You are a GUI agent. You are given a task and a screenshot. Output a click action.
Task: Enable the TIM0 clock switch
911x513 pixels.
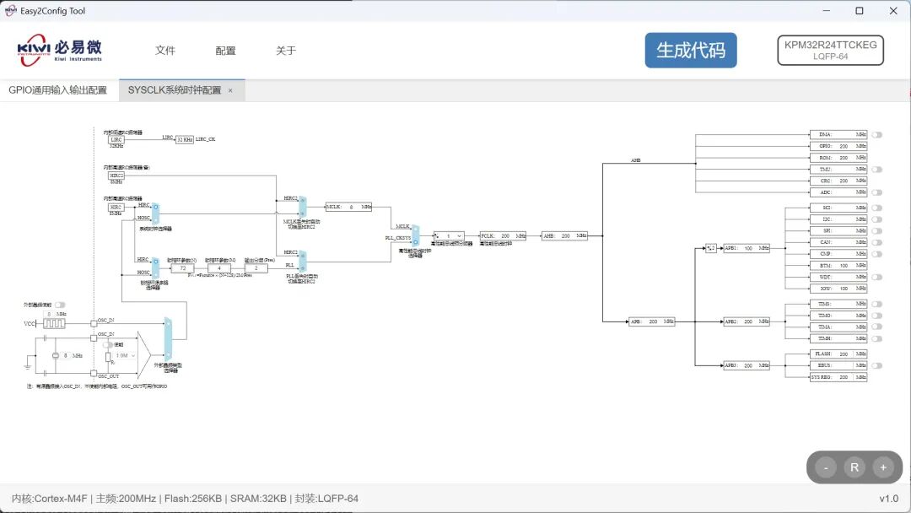[x=876, y=316]
